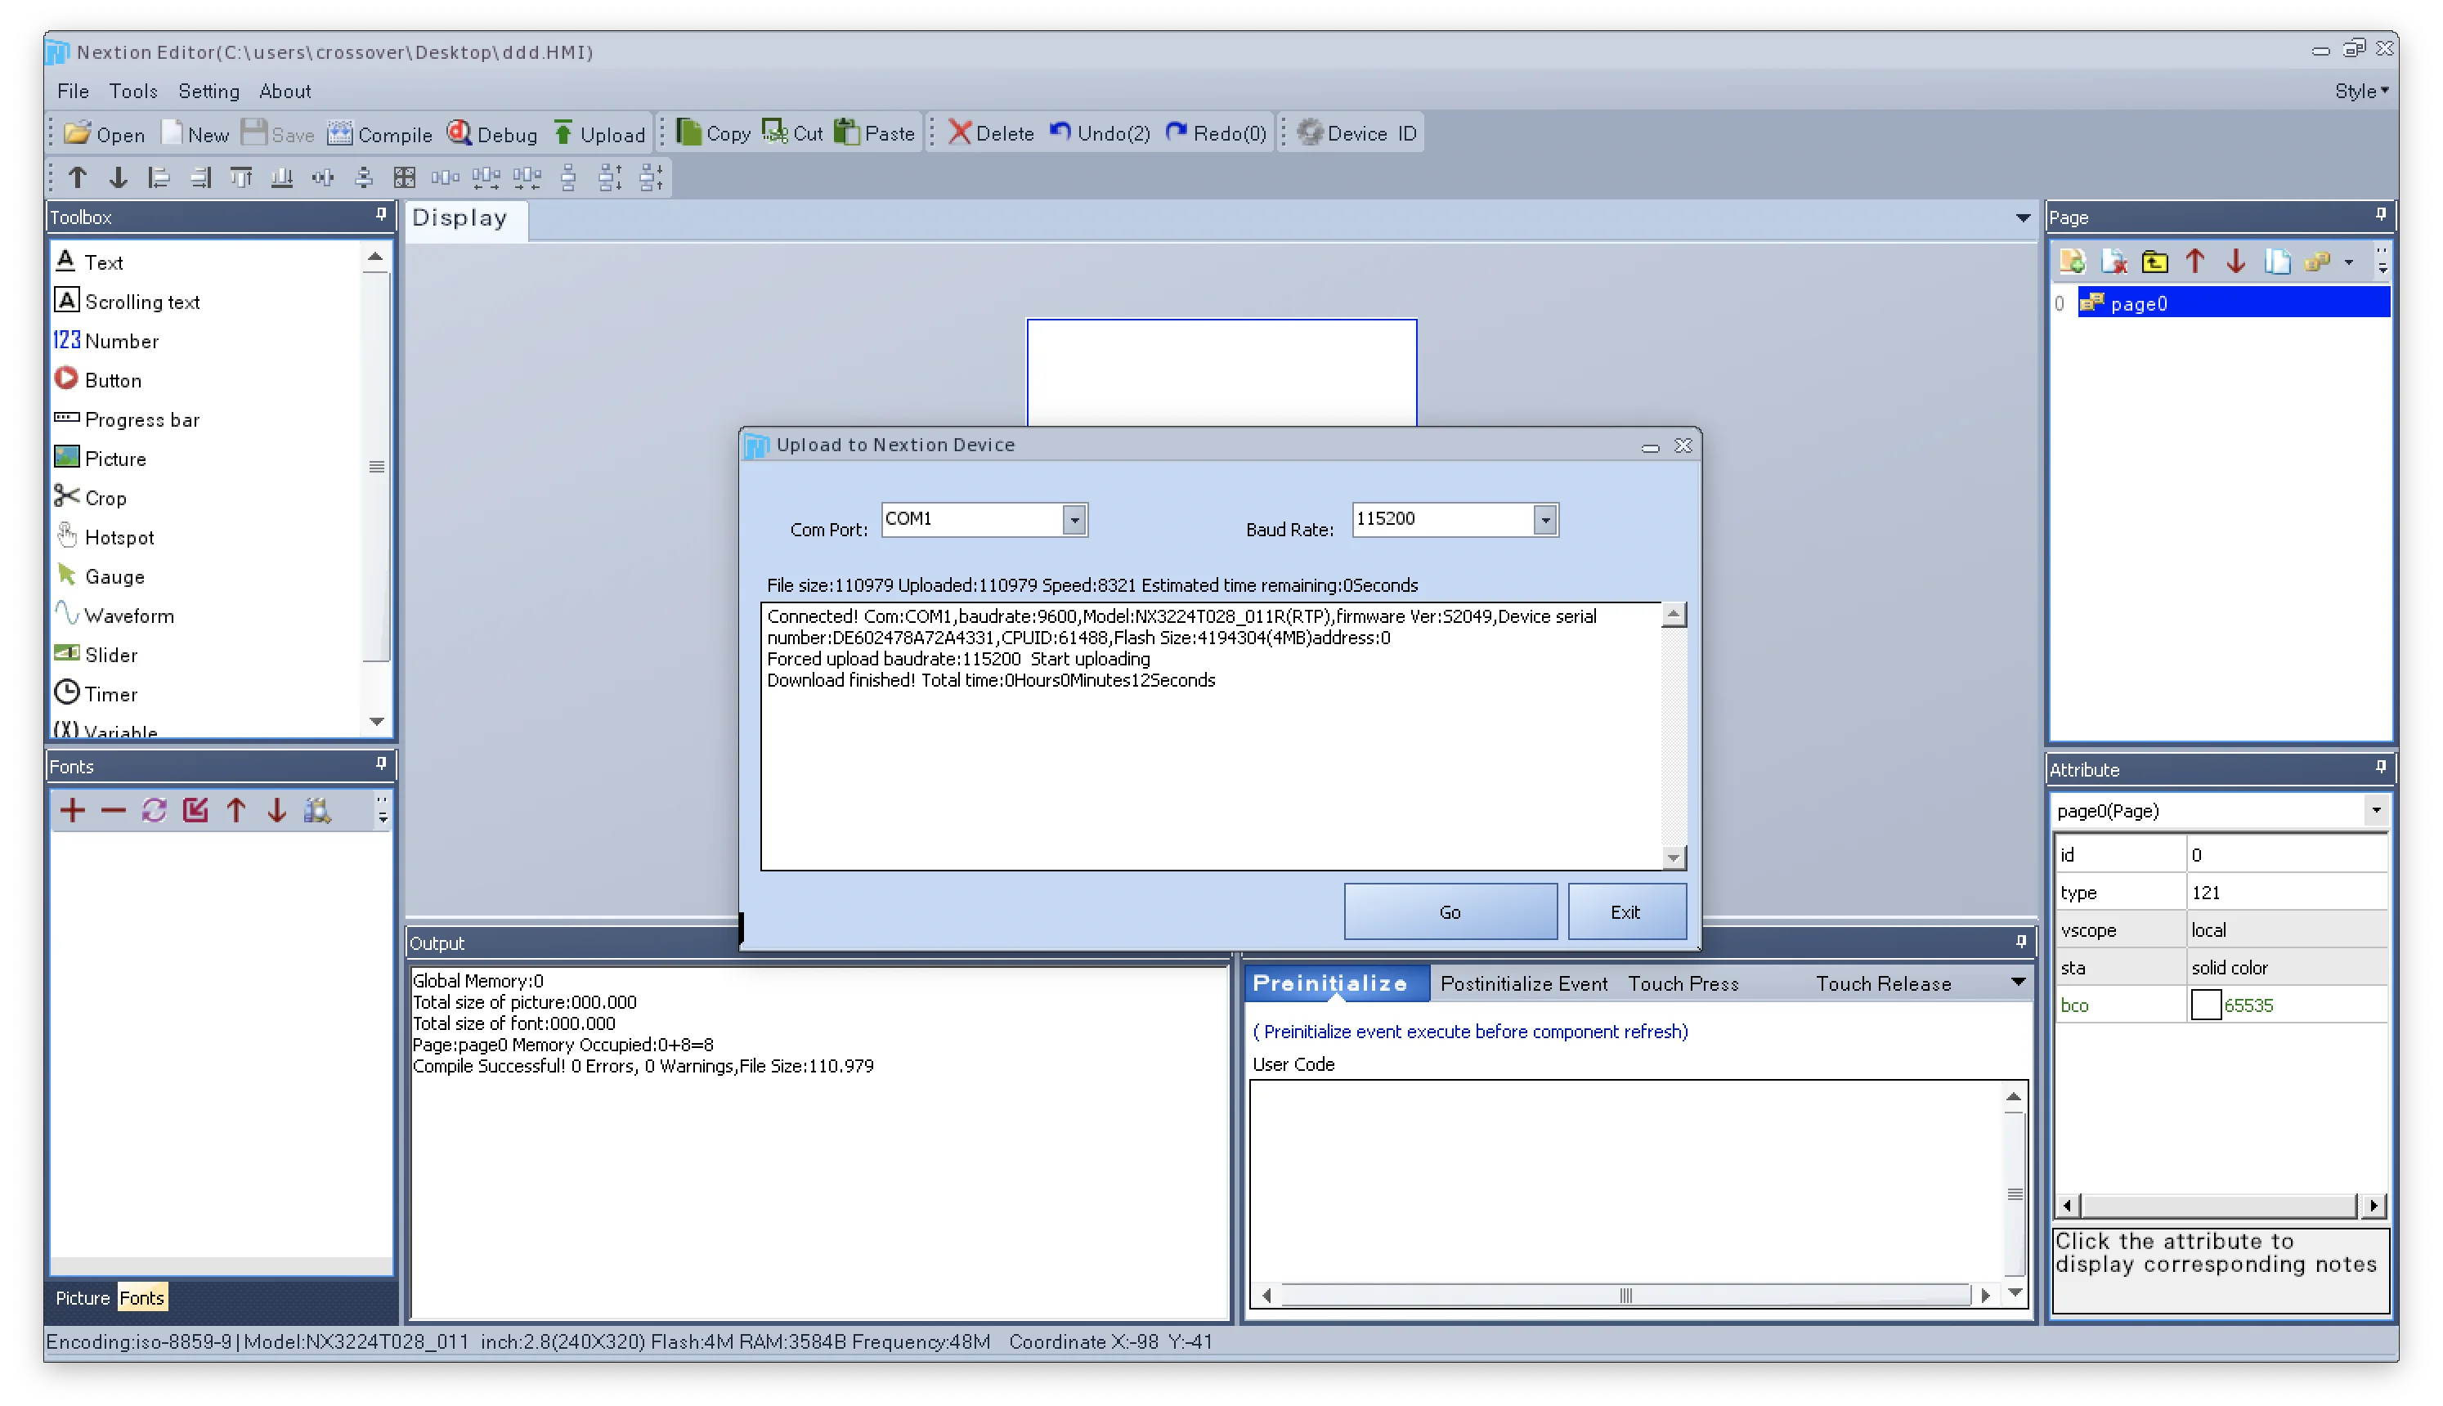This screenshot has height=1406, width=2443.
Task: Add a Waveform component from the Toolbox
Action: pyautogui.click(x=115, y=615)
